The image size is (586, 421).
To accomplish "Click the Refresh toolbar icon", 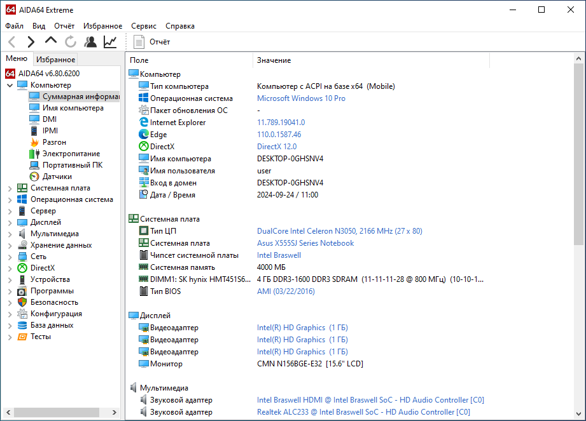I will click(x=71, y=42).
